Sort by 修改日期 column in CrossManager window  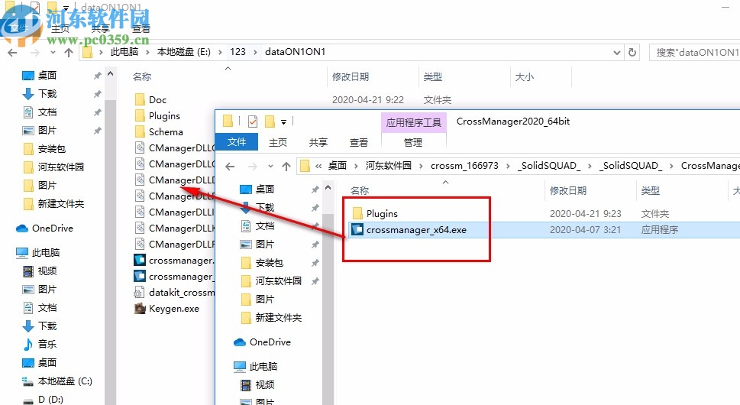(568, 191)
